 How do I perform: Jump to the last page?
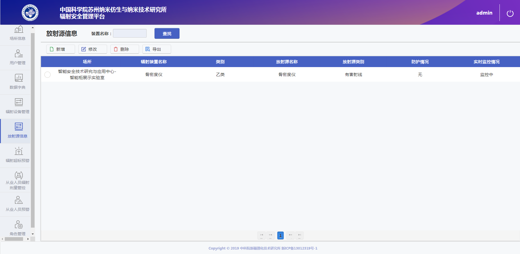point(299,235)
